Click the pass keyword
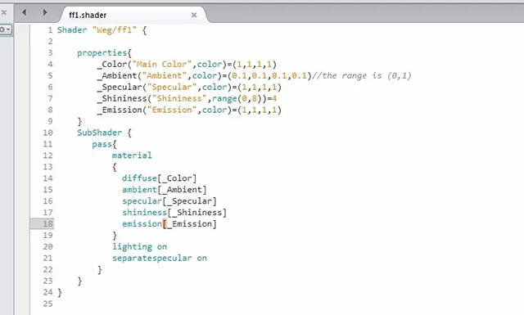The width and height of the screenshot is (524, 315). (x=102, y=144)
